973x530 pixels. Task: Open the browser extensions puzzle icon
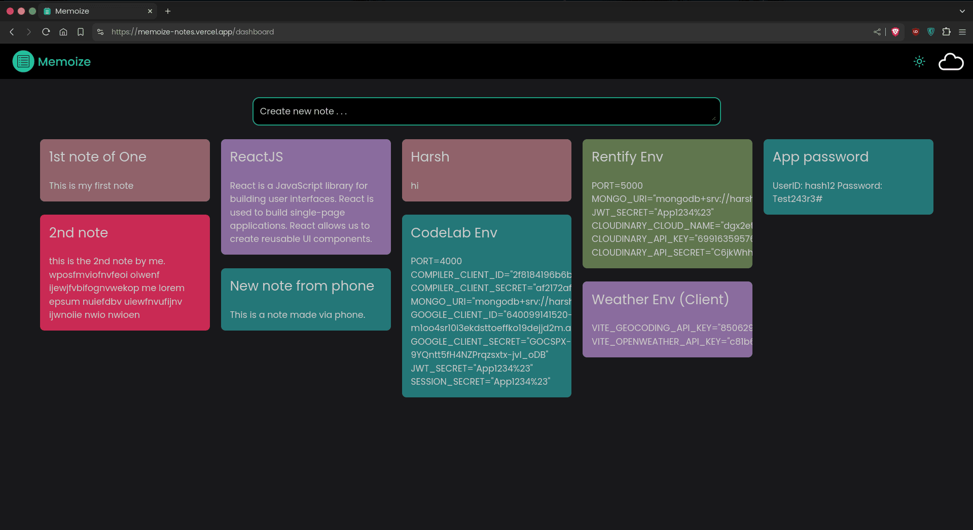[946, 32]
